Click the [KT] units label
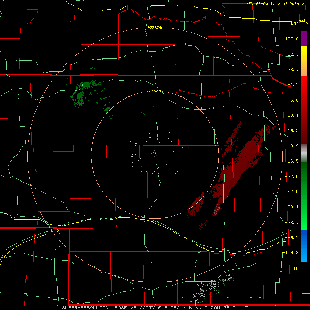Viewport: 310px width, 310px height. click(294, 24)
